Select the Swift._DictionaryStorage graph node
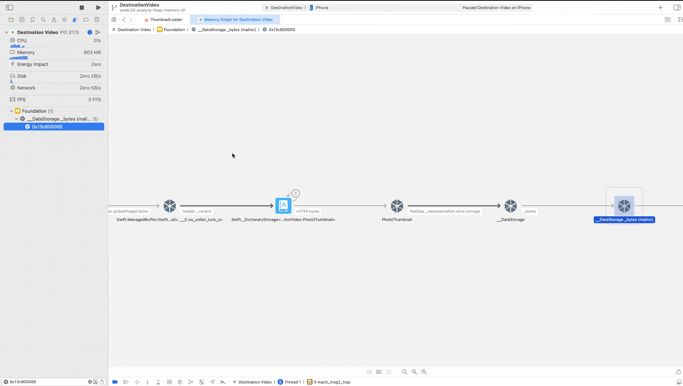 tap(283, 206)
